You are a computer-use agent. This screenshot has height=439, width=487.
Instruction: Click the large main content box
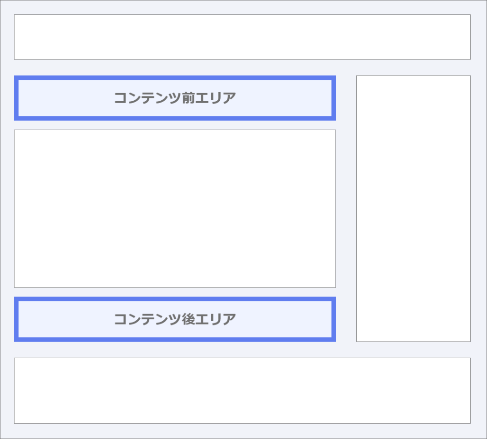click(x=175, y=208)
